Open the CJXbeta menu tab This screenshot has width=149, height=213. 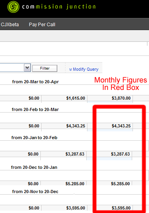coord(10,25)
